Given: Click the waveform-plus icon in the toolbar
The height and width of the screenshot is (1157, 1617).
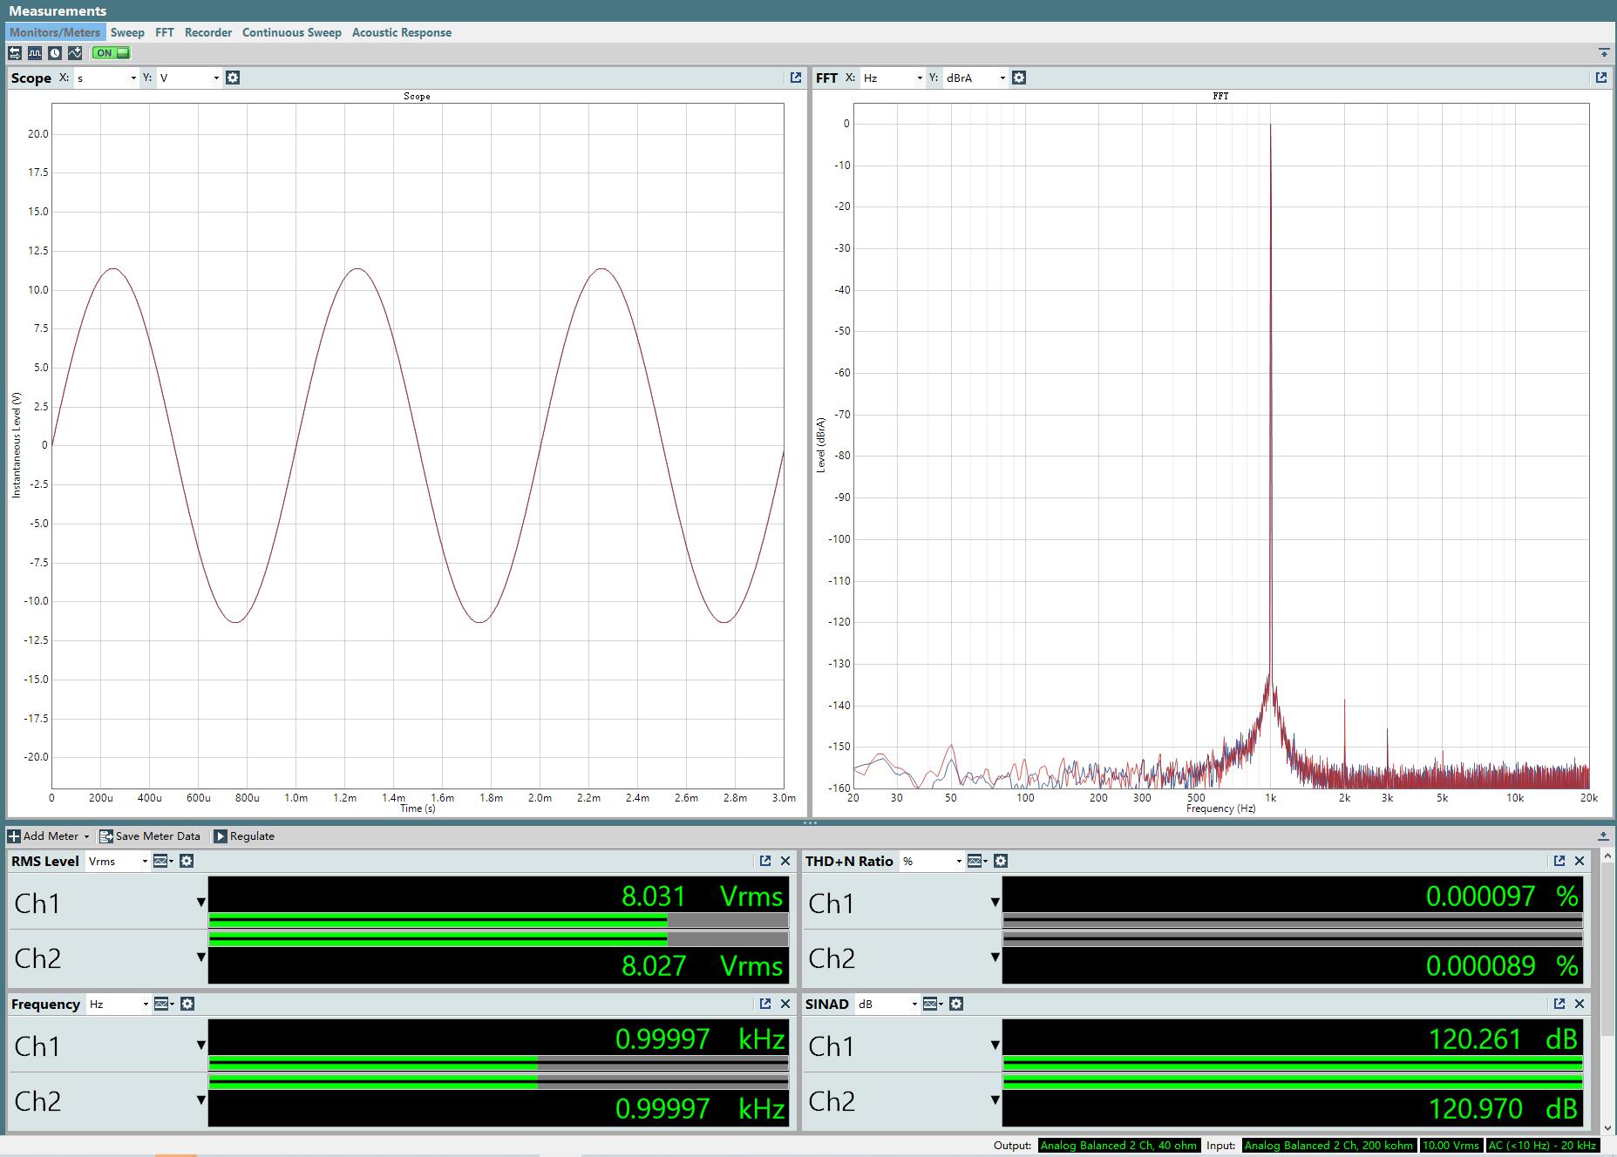Looking at the screenshot, I should pos(75,53).
